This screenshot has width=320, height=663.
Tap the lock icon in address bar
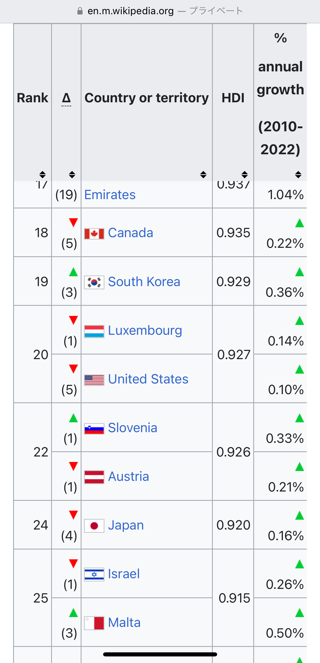pos(80,11)
